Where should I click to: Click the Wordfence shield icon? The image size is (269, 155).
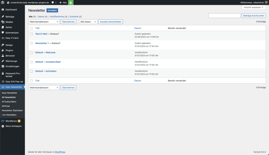pos(3,121)
